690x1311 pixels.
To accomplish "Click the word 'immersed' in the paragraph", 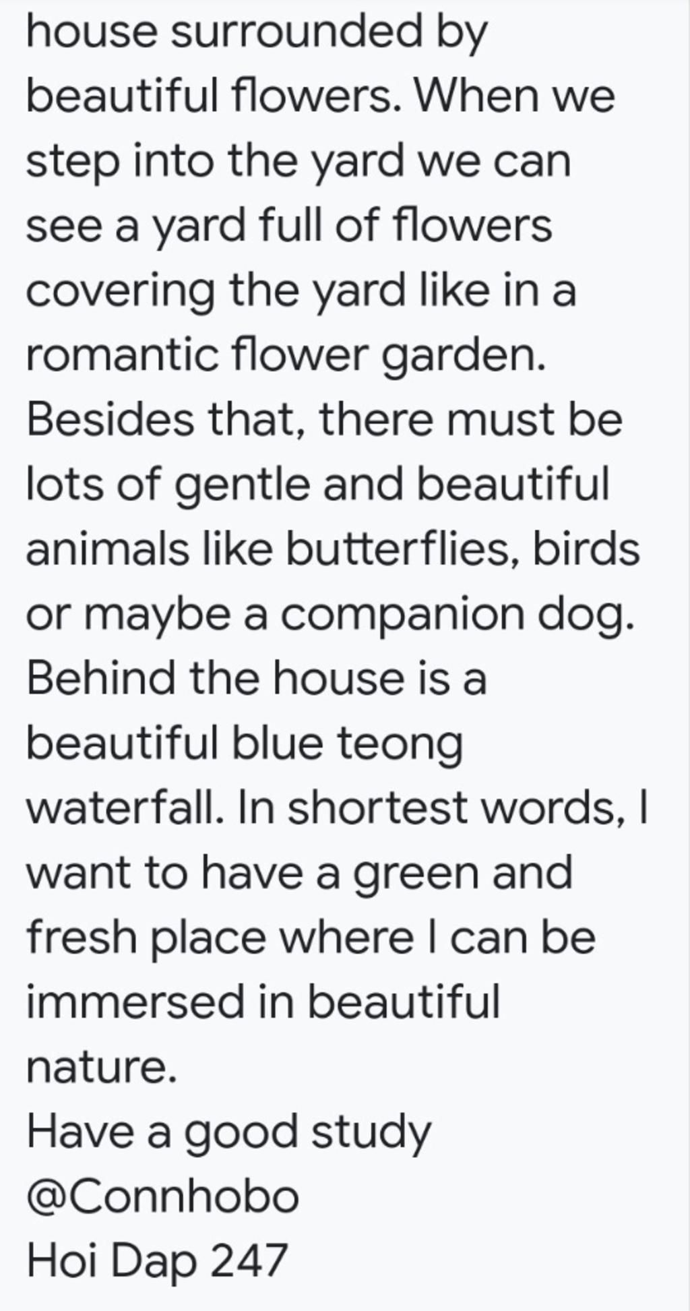I will click(135, 1001).
